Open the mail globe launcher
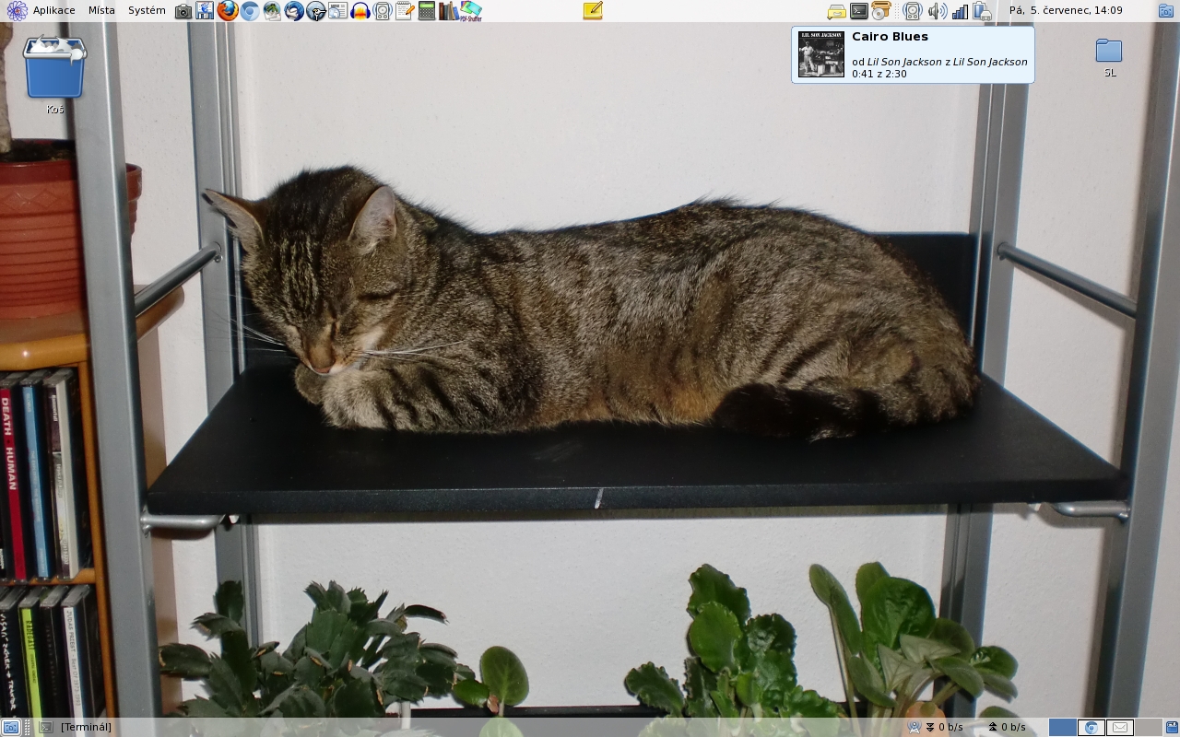The width and height of the screenshot is (1180, 737). pos(272,11)
